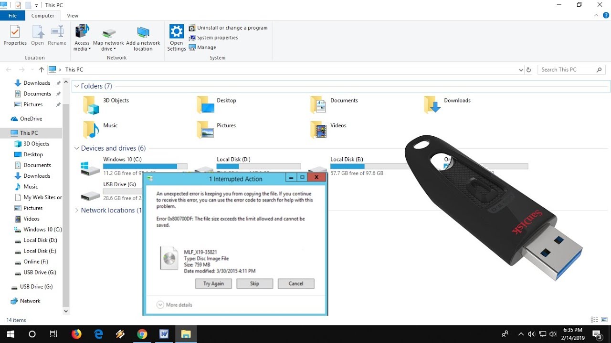Click Uninstall or change a program
This screenshot has height=343, width=611.
[x=228, y=28]
